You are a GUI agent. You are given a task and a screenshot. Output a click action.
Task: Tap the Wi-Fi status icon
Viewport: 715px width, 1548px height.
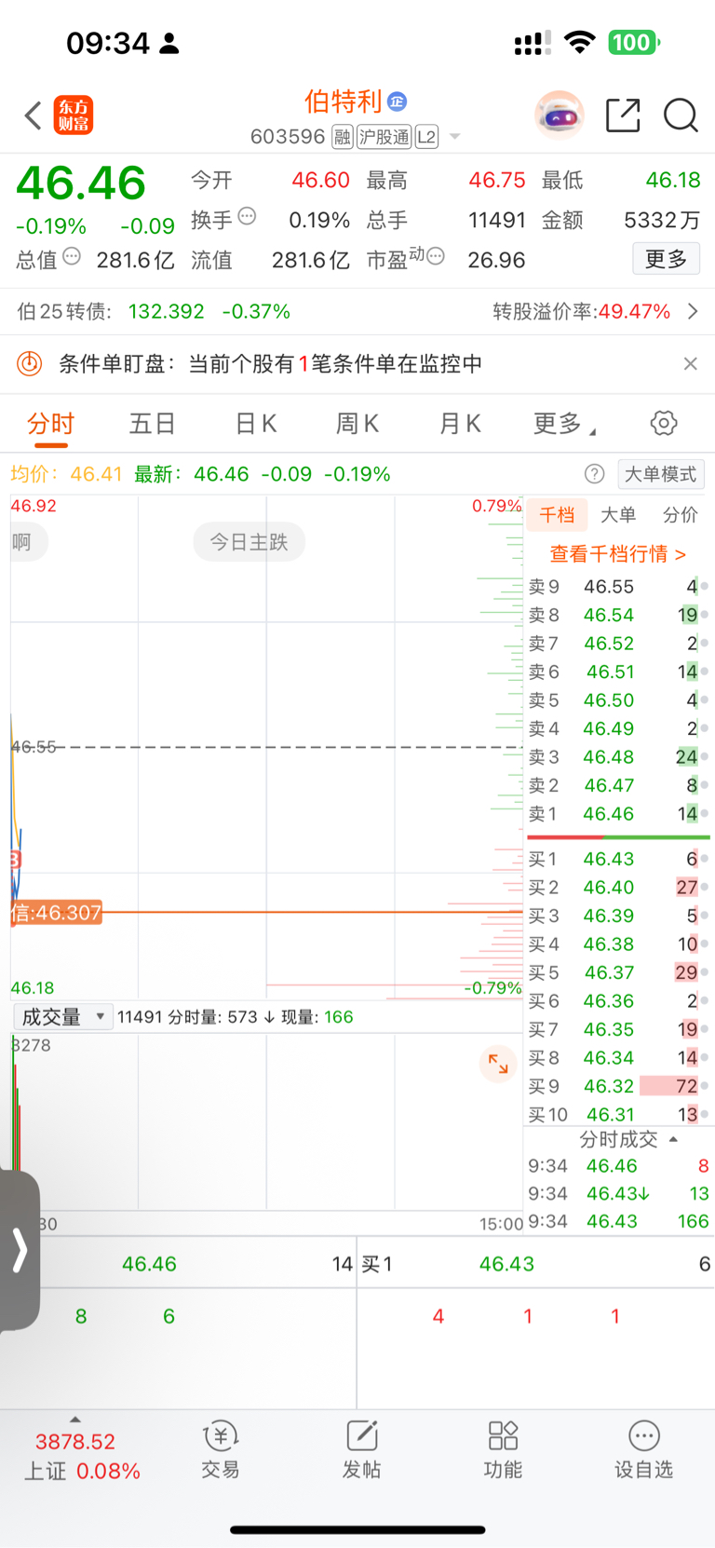click(580, 43)
